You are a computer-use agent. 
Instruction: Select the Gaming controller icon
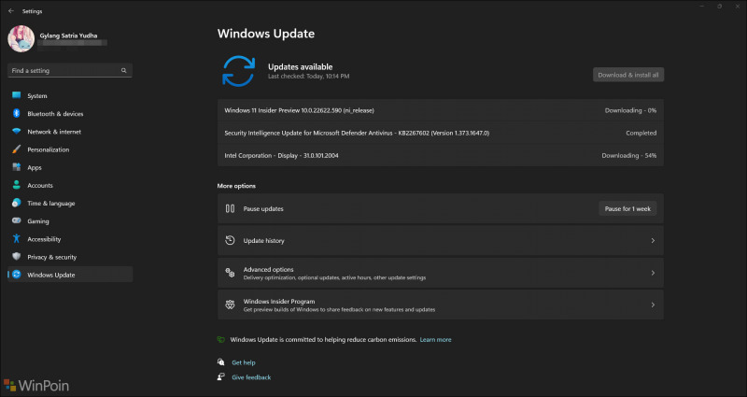point(17,221)
